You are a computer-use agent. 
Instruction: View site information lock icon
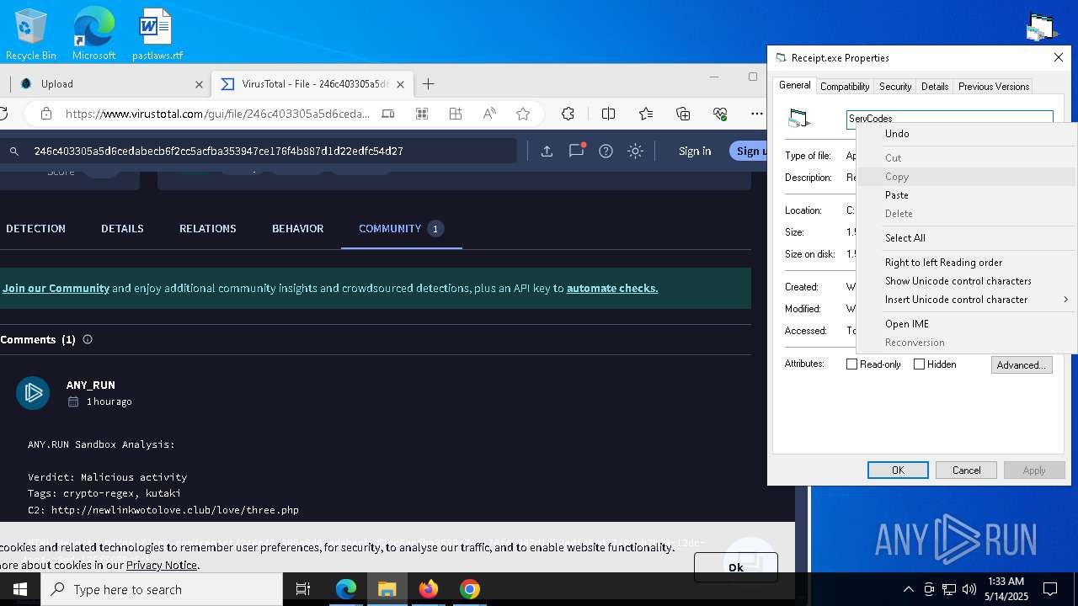[x=46, y=114]
